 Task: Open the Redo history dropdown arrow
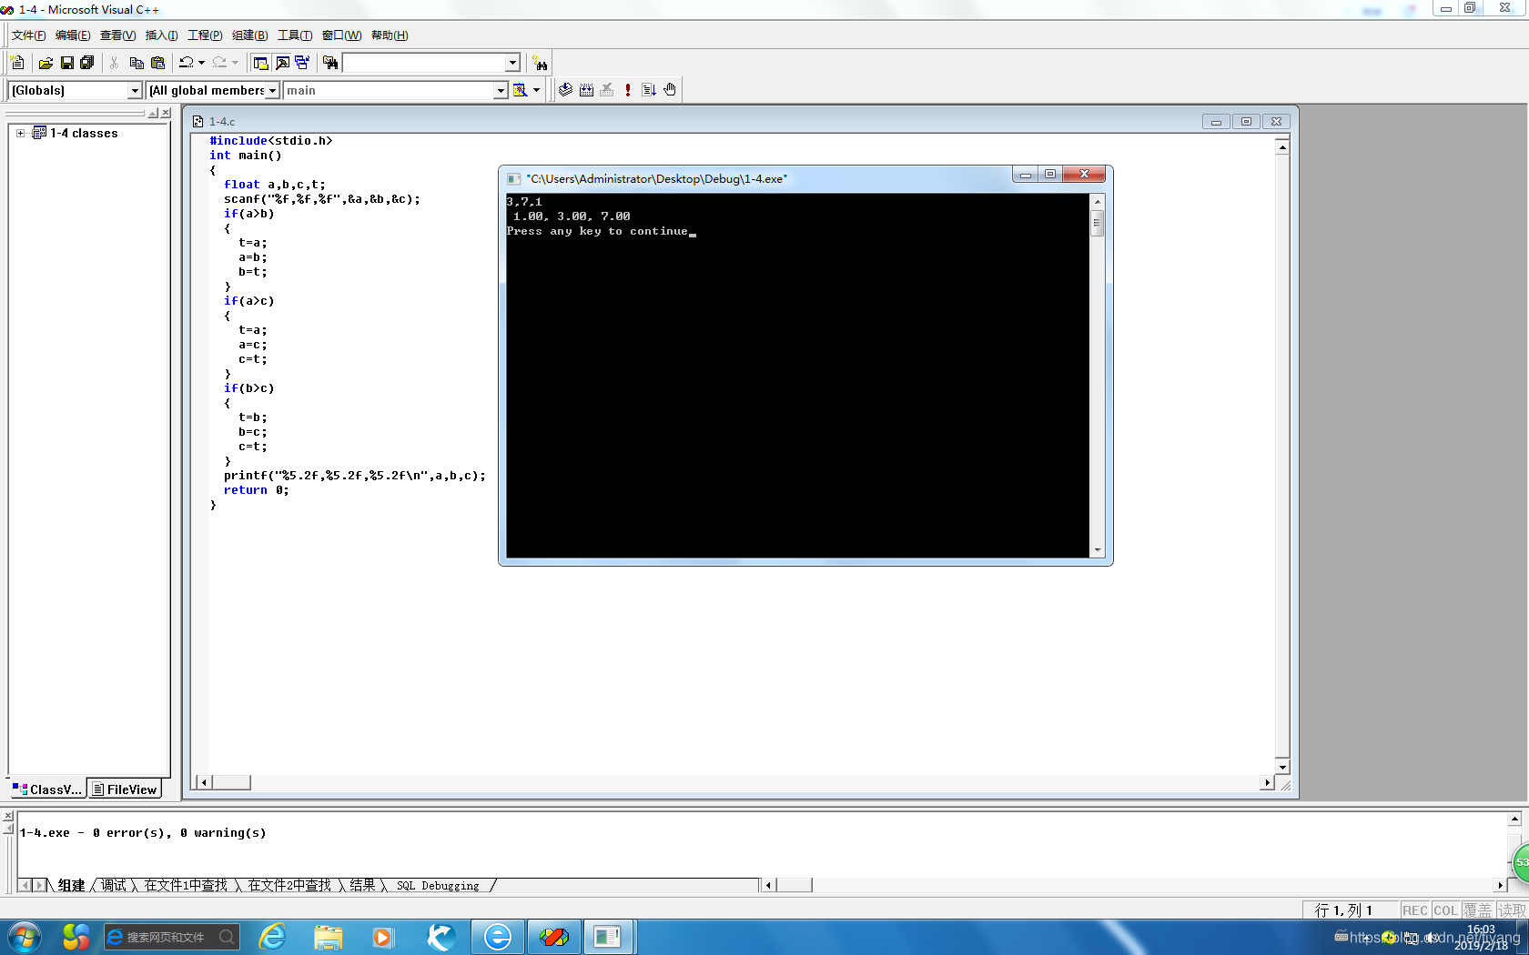pos(235,63)
